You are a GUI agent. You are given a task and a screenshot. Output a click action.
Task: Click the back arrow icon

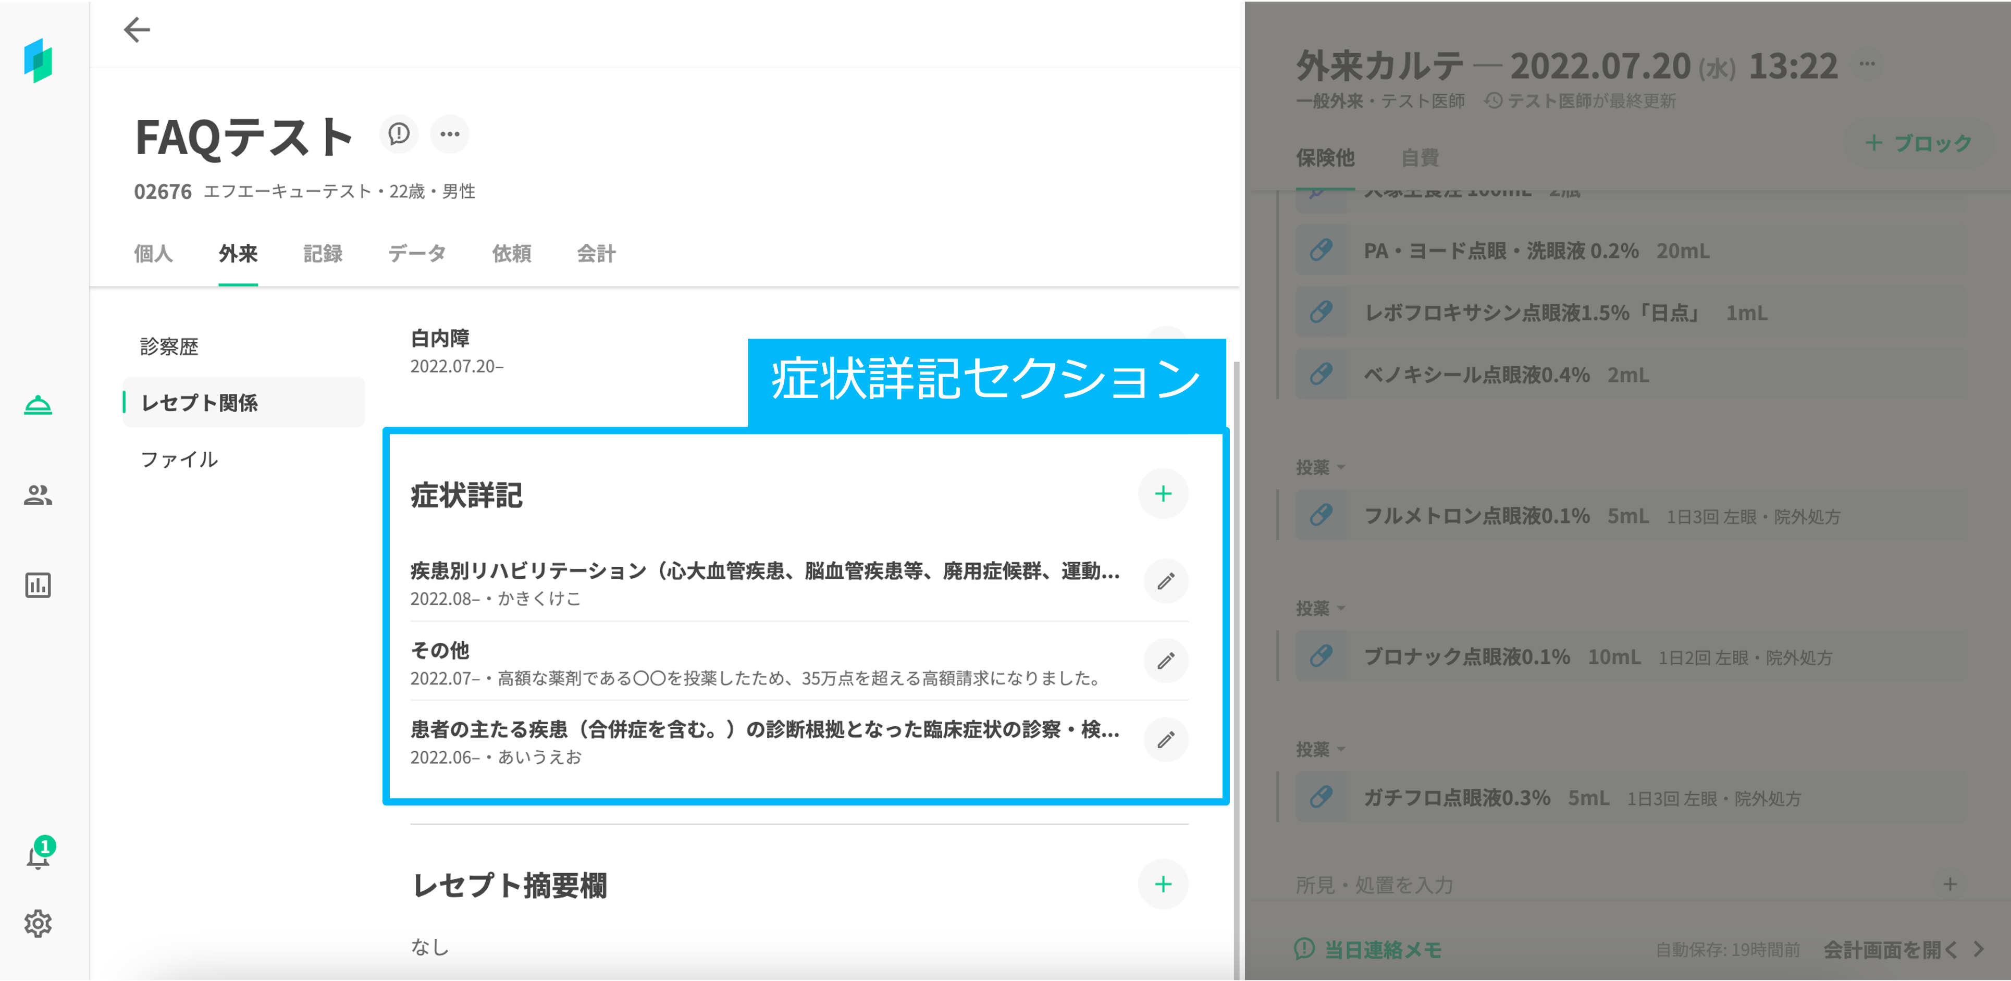tap(137, 30)
